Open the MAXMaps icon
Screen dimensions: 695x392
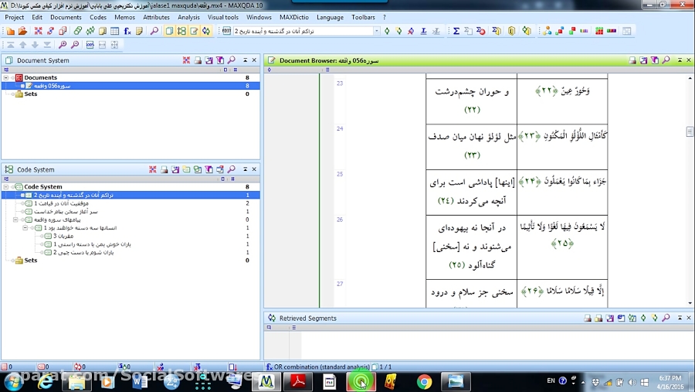pyautogui.click(x=548, y=31)
